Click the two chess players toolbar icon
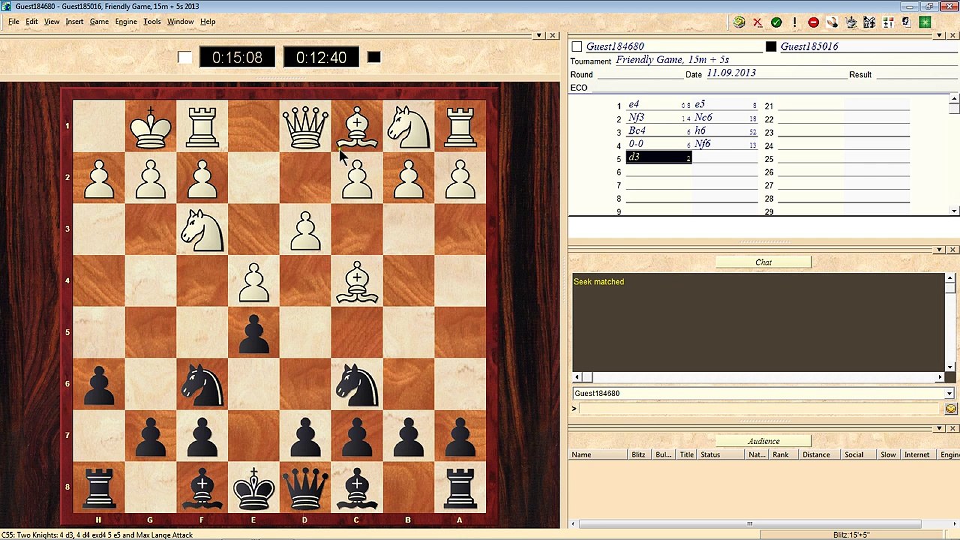This screenshot has width=960, height=540. click(x=869, y=22)
